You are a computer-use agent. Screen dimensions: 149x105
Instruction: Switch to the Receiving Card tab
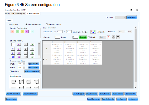20,14
